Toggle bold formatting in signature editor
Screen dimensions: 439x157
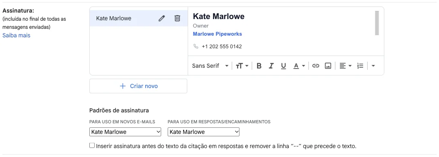[259, 66]
